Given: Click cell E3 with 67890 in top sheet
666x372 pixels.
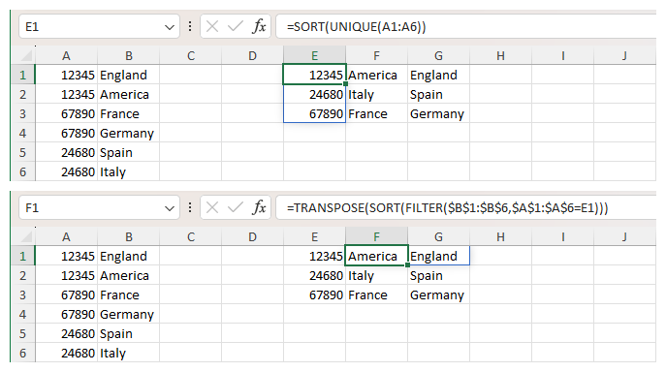Looking at the screenshot, I should (314, 113).
